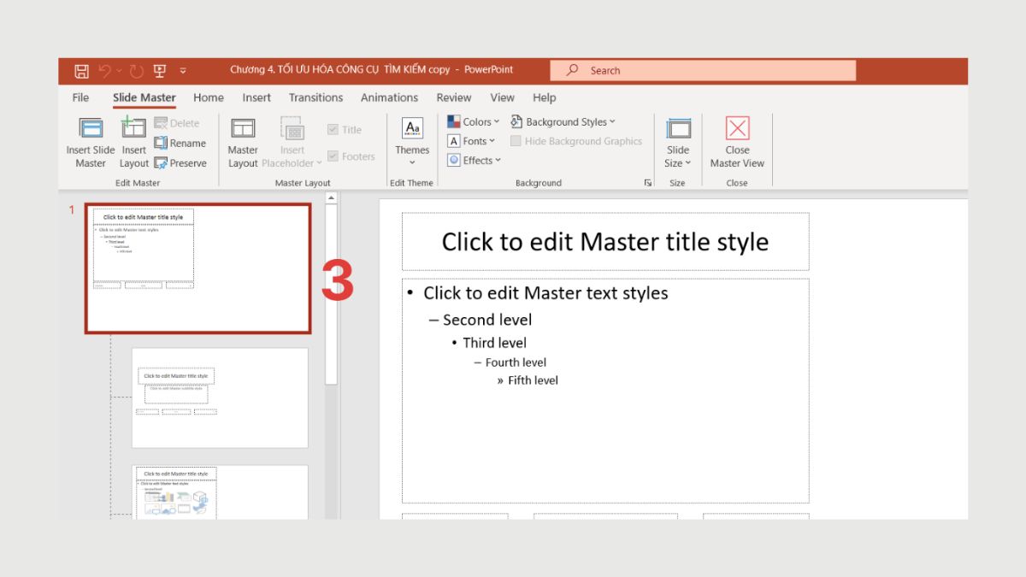Toggle the Title checkbox
Viewport: 1026px width, 577px height.
pyautogui.click(x=333, y=130)
